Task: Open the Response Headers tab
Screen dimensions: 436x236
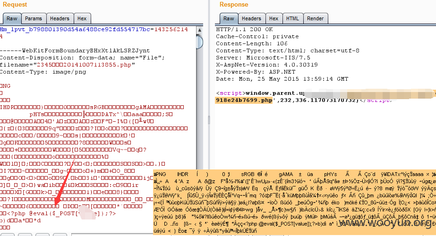Action: tap(251, 18)
